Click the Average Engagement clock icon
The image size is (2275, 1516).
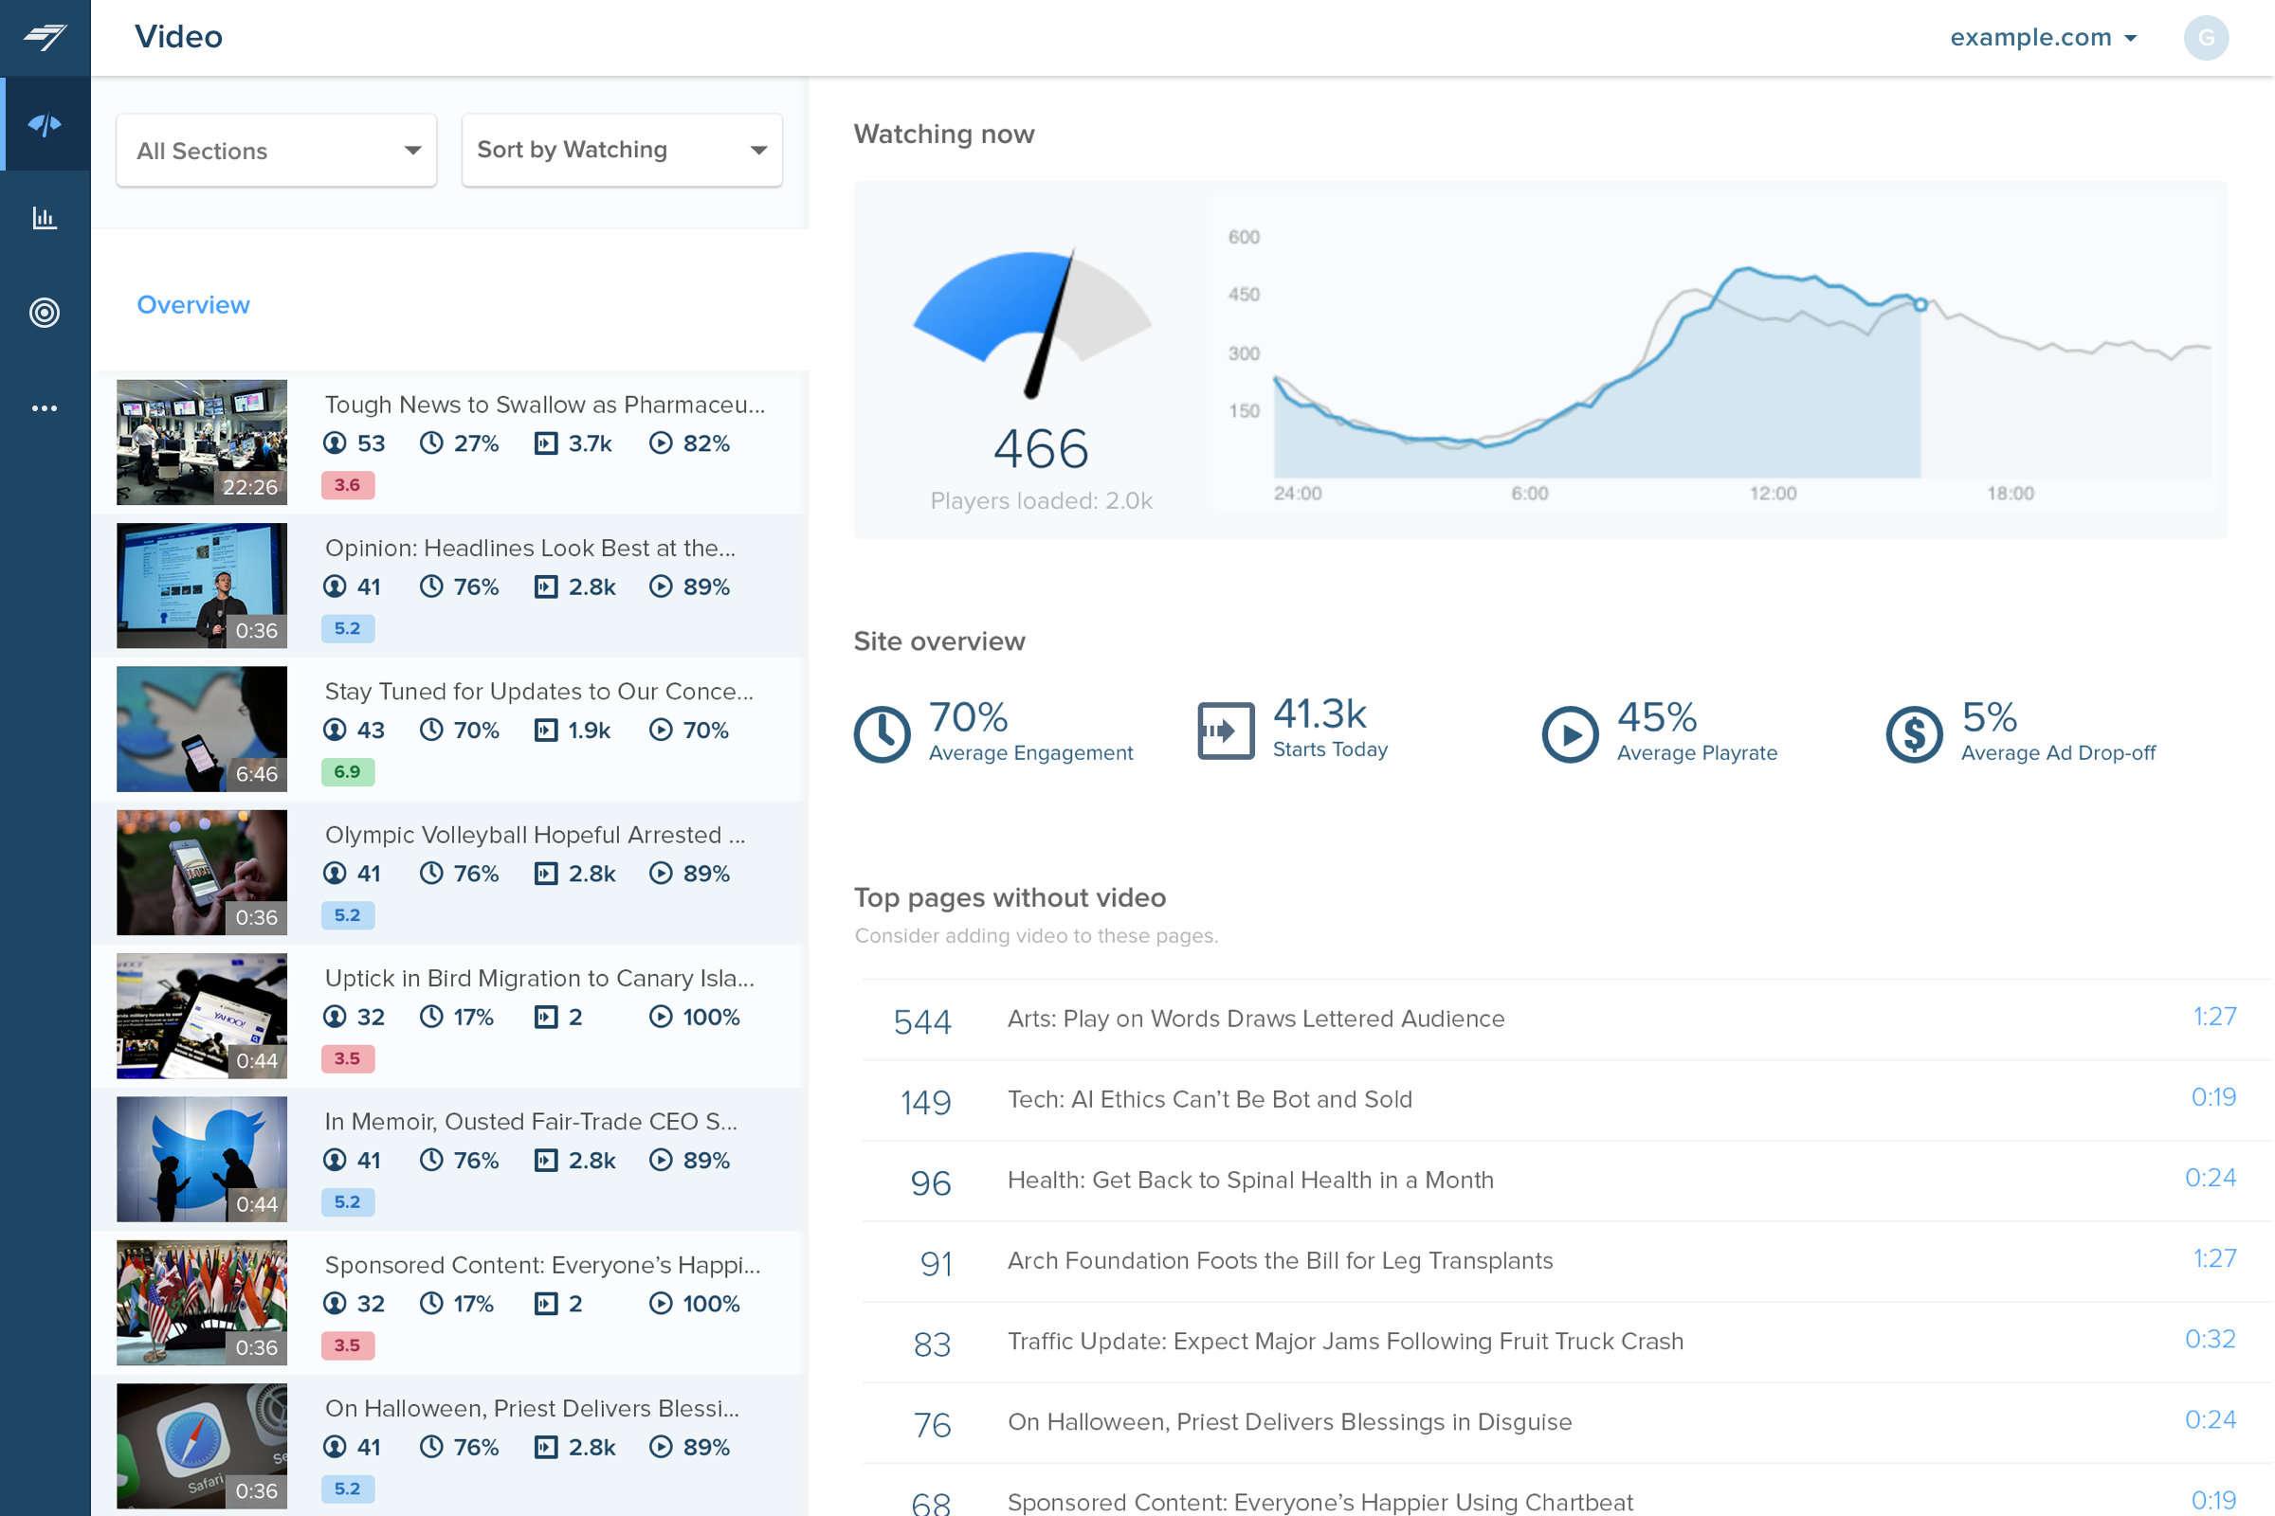click(882, 733)
